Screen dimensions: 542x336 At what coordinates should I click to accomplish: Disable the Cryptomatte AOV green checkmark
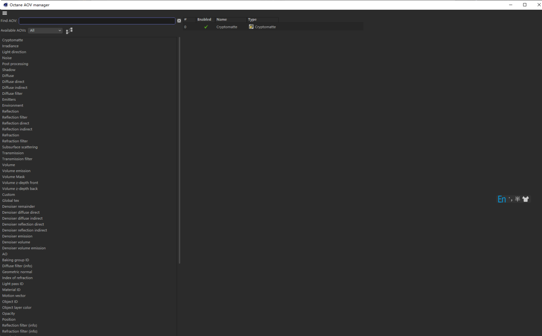206,27
